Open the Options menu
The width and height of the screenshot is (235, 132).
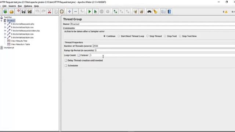tap(28, 6)
